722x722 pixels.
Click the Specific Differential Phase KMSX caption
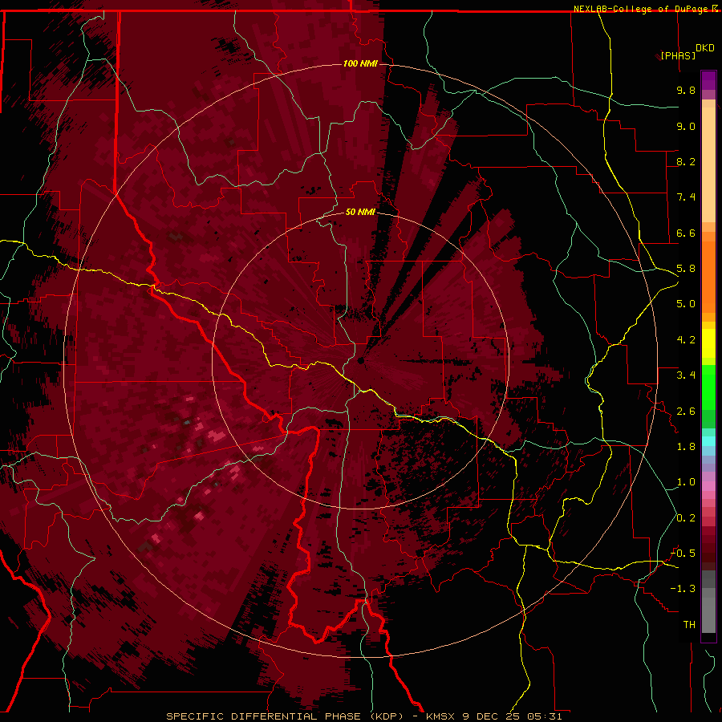pyautogui.click(x=363, y=716)
